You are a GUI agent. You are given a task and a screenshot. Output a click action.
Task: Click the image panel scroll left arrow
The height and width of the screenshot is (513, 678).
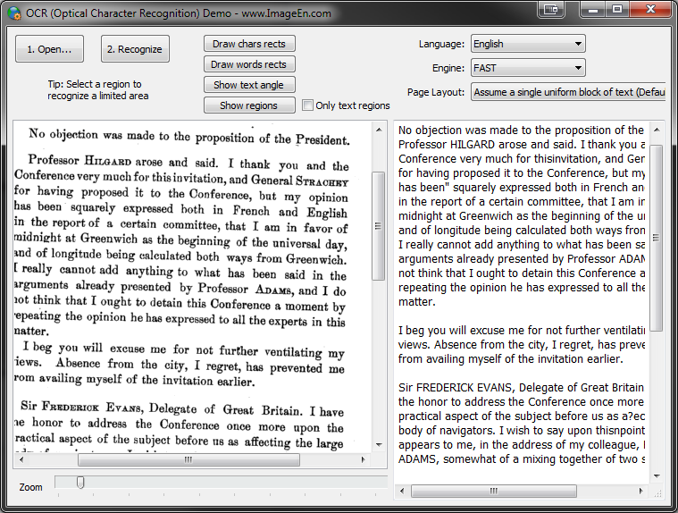tap(21, 459)
